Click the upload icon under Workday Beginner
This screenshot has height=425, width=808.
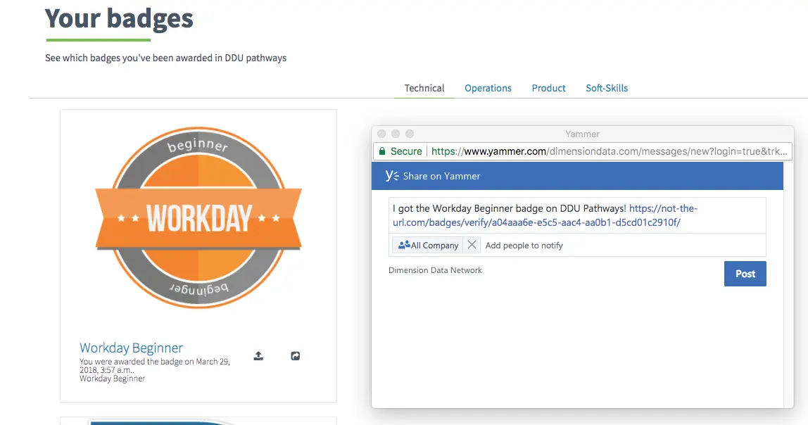259,356
